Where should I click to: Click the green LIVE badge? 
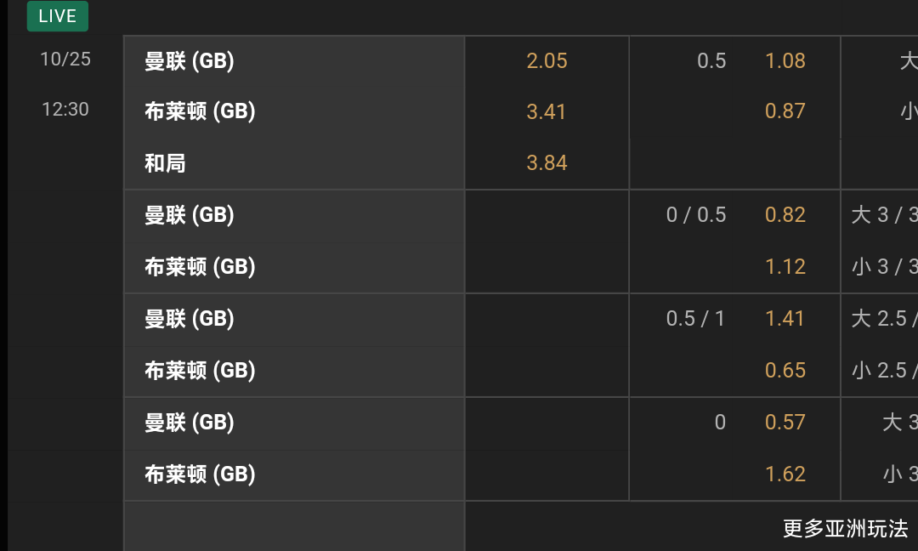coord(57,16)
